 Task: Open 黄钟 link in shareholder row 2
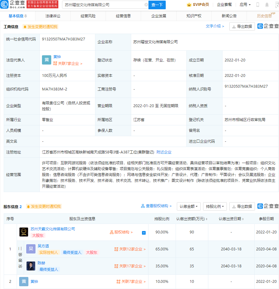click(34, 282)
